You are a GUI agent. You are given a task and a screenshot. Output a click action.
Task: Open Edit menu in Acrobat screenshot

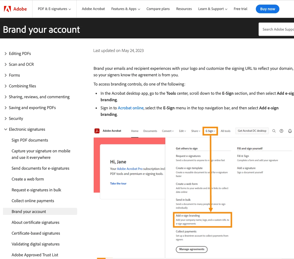[x=182, y=131]
